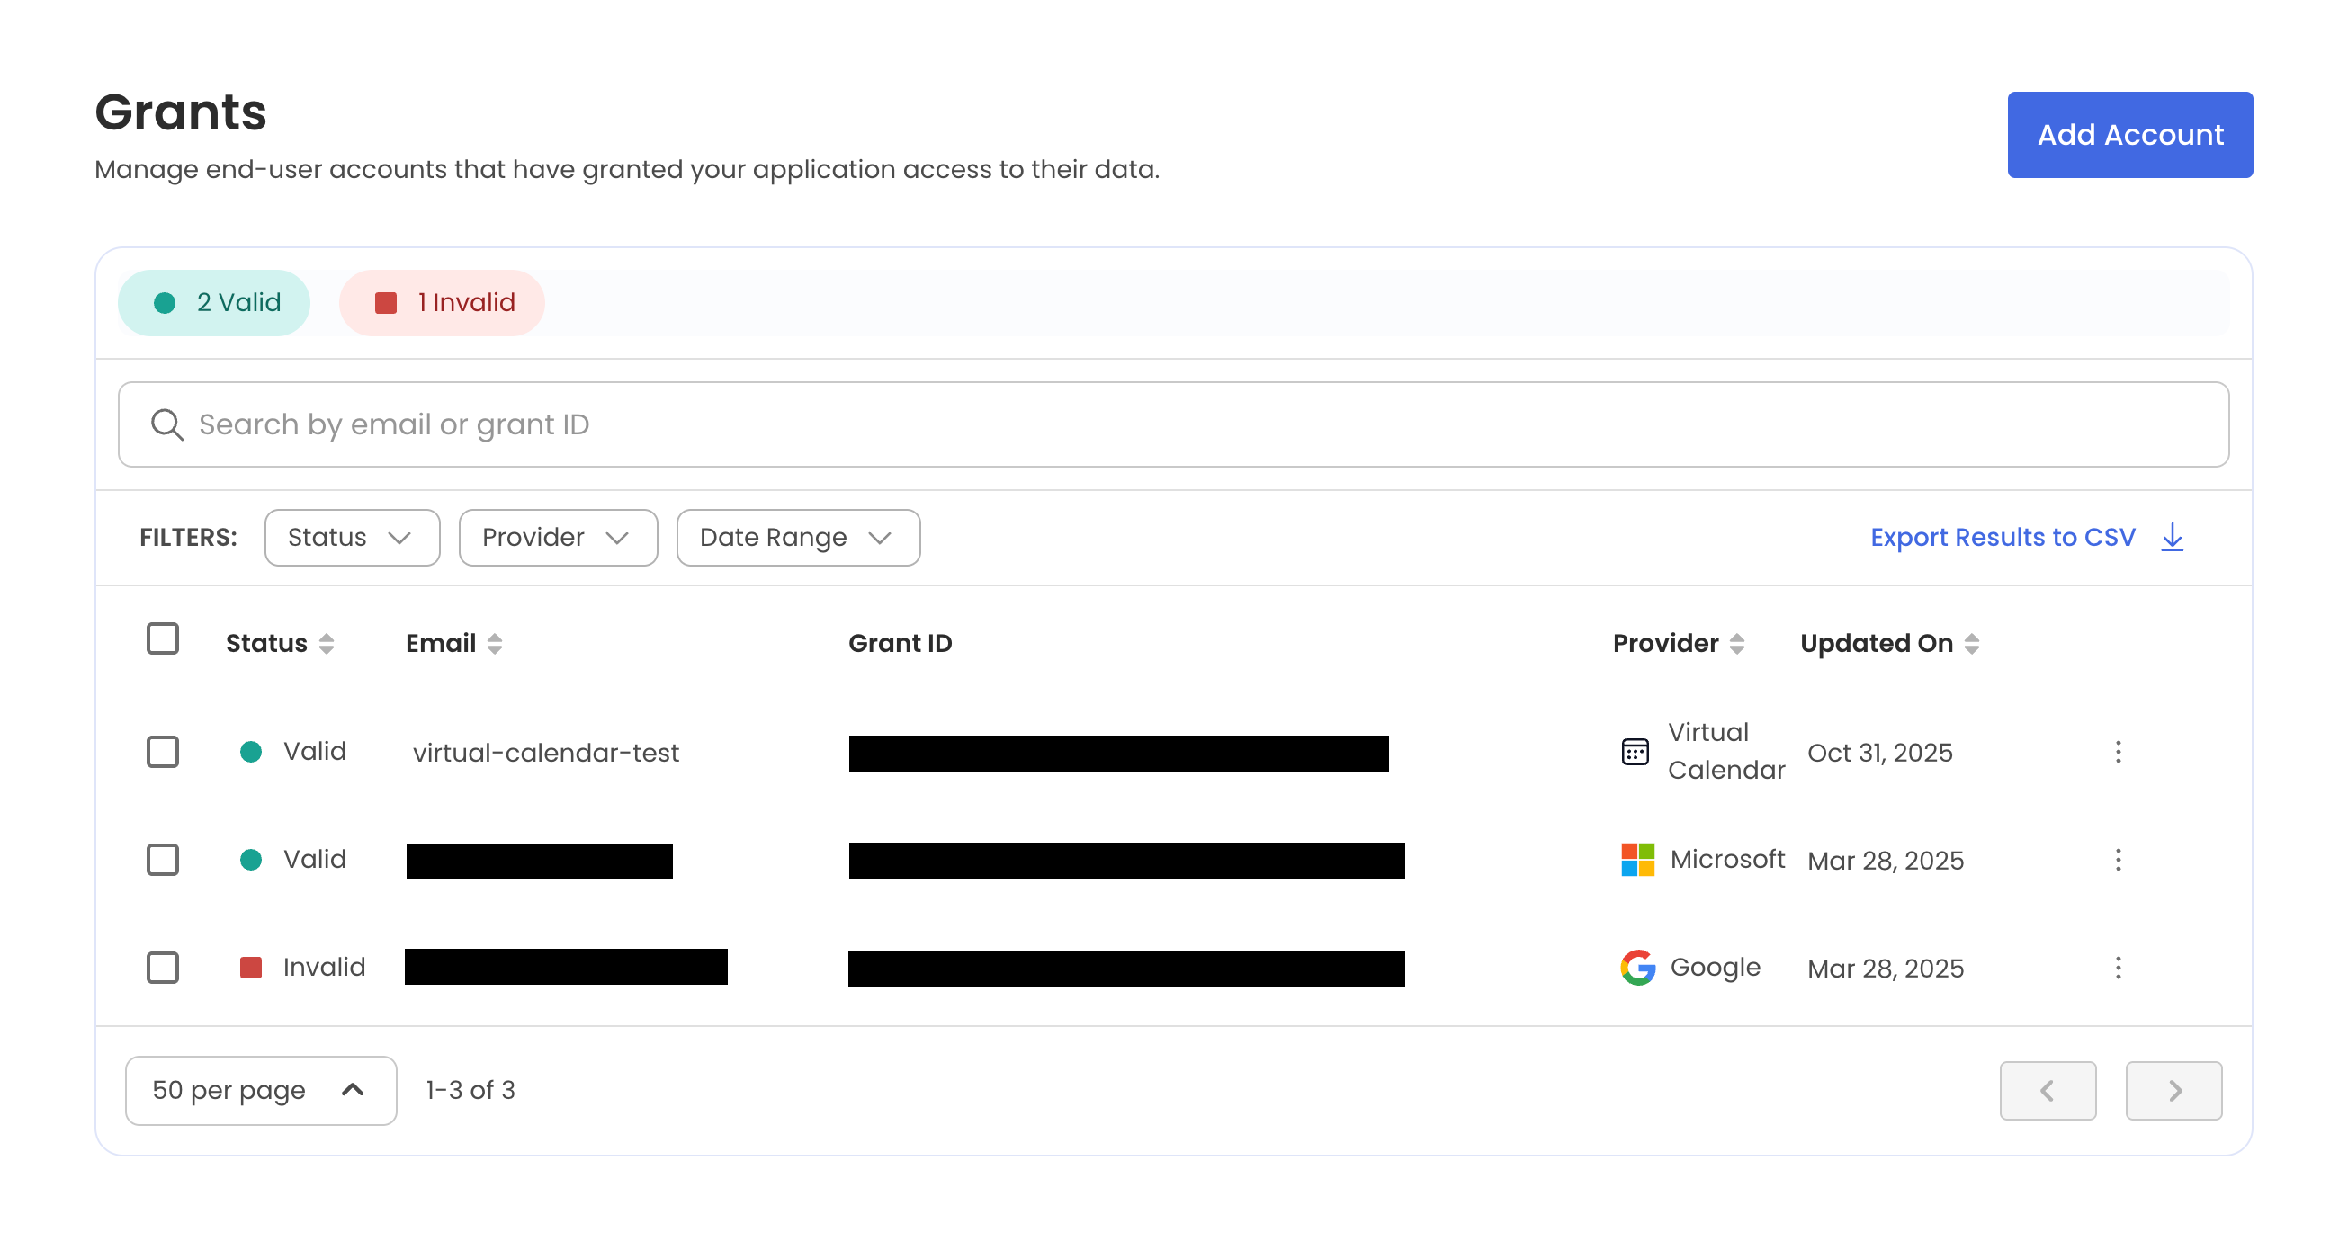Filter by the 1 Invalid pill
2348x1250 pixels.
pyautogui.click(x=442, y=302)
